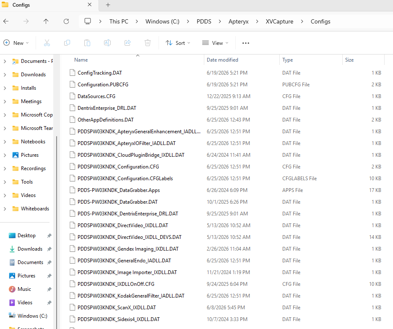Open the View dropdown menu
The image size is (393, 329).
(215, 43)
